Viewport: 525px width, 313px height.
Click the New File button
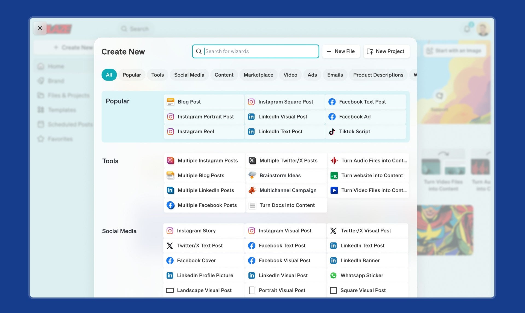click(x=341, y=51)
